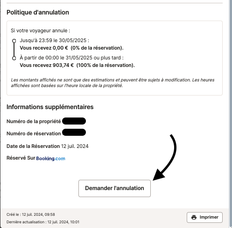Click the printer icon beside Imprimer
Viewport: 232px width, 228px height.
click(x=194, y=217)
